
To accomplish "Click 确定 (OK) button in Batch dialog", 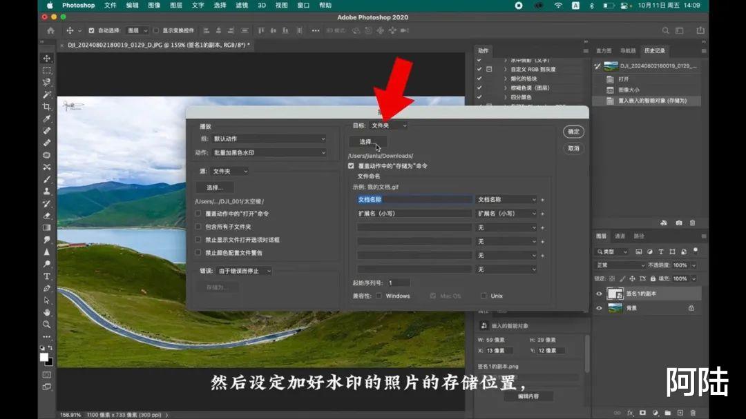I will 574,132.
